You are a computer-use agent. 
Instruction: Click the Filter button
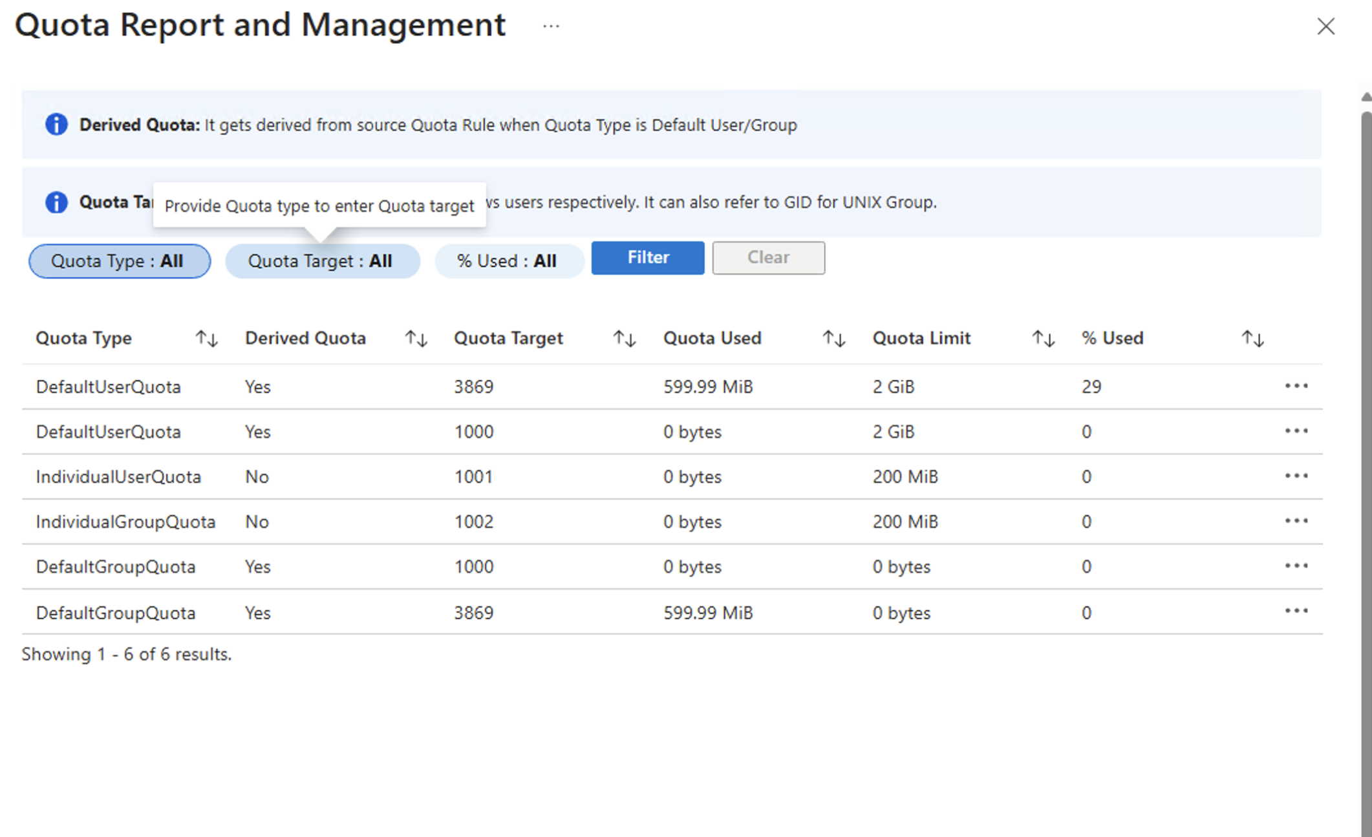click(x=647, y=257)
